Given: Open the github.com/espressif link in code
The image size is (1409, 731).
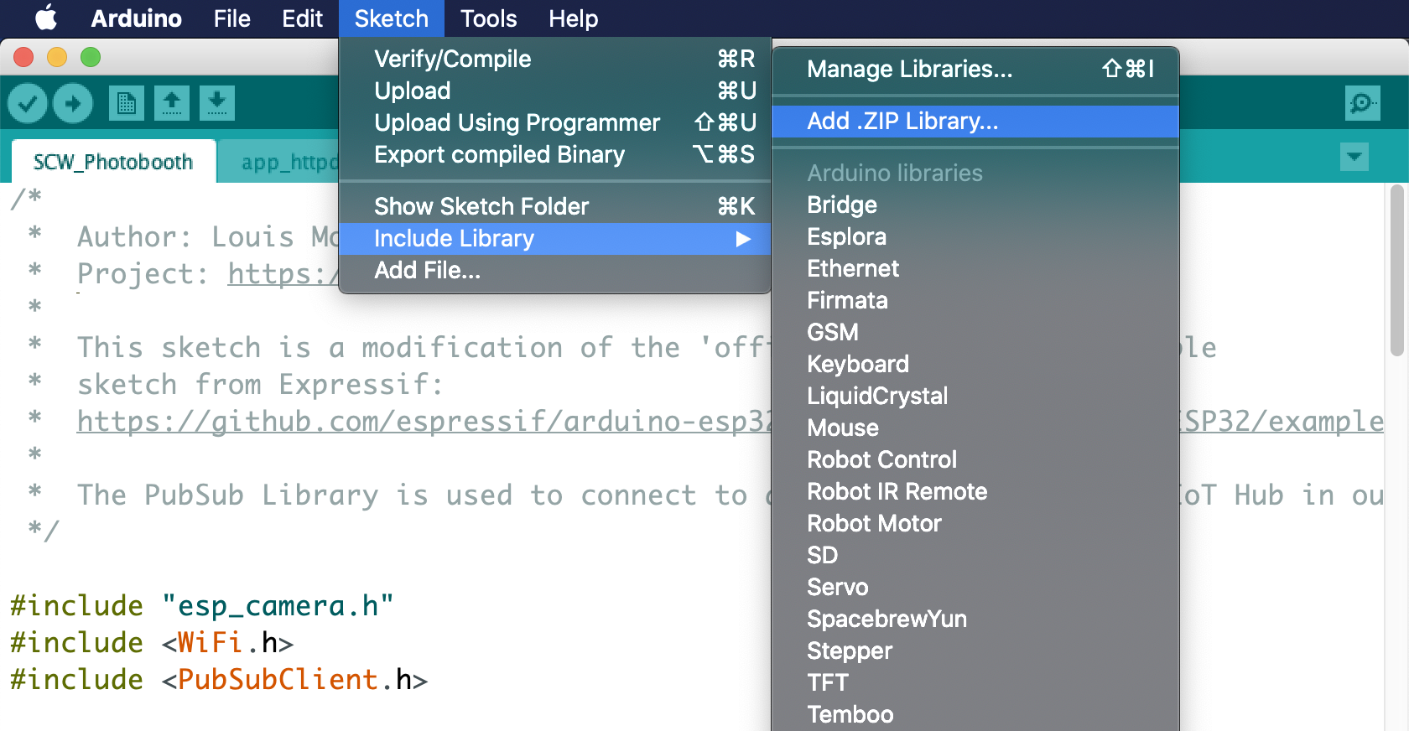Looking at the screenshot, I should point(424,422).
